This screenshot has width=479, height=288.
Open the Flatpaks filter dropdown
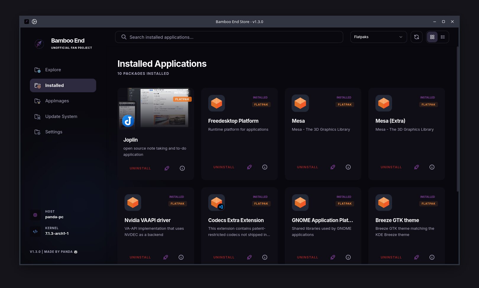click(378, 37)
